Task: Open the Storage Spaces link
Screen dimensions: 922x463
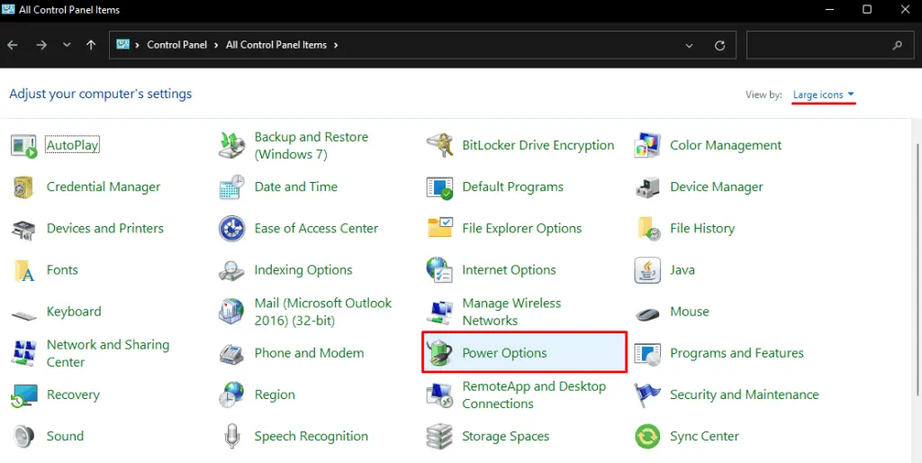Action: click(506, 437)
